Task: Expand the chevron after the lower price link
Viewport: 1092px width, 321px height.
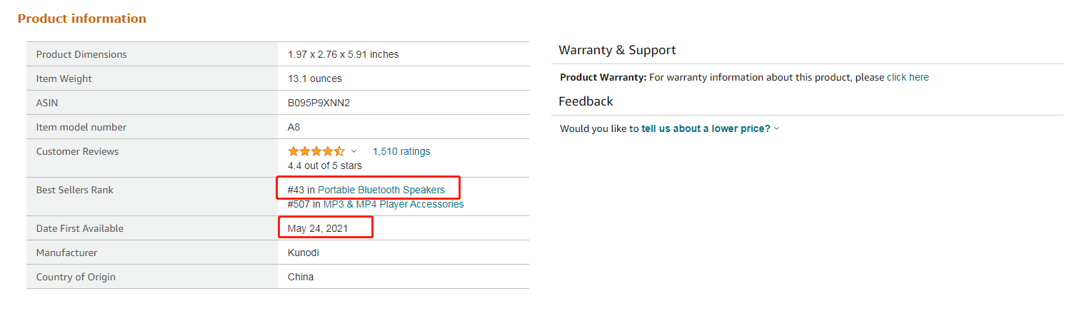Action: click(x=777, y=128)
